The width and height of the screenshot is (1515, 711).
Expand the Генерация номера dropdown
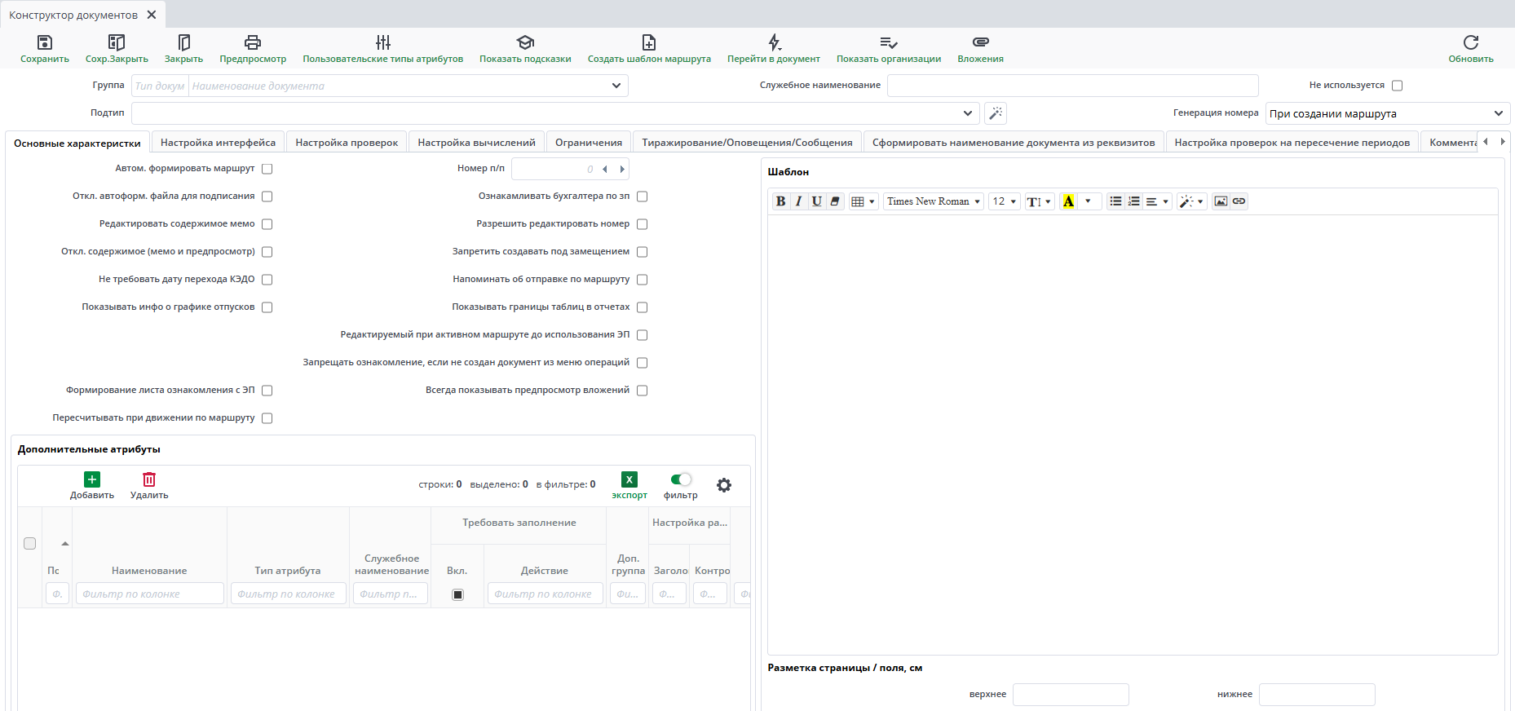[1498, 113]
